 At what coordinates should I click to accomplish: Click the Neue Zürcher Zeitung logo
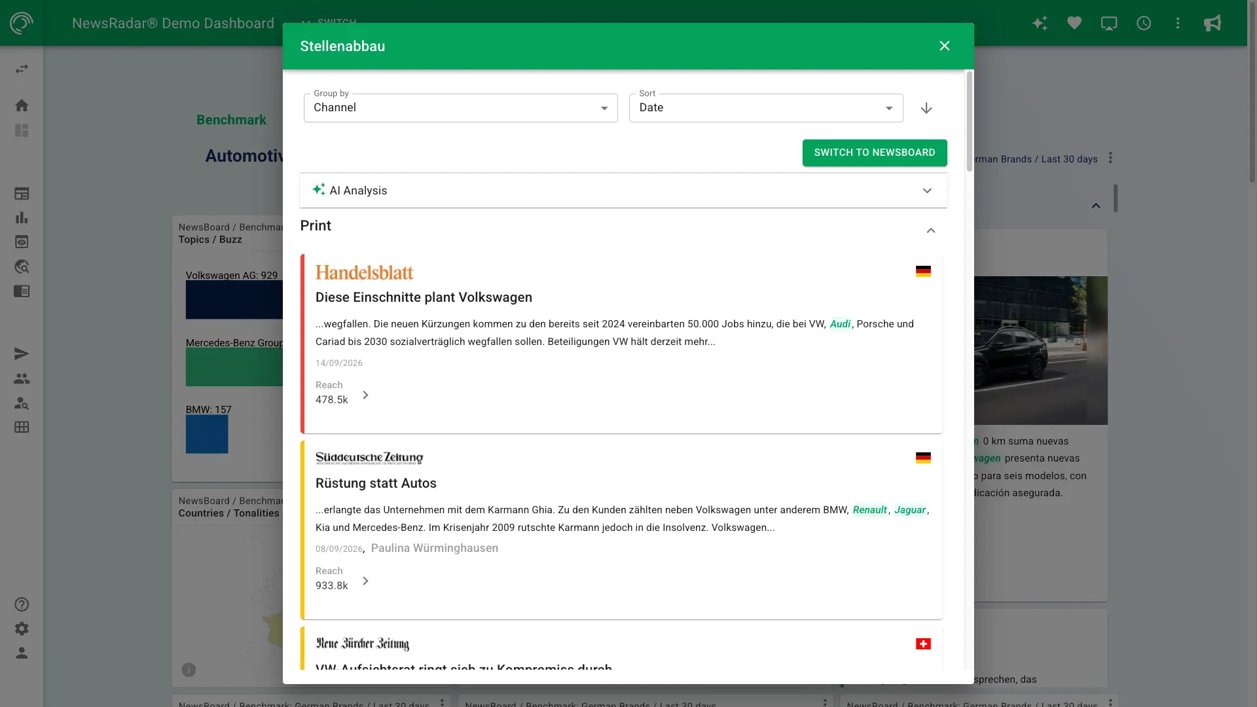pyautogui.click(x=363, y=644)
